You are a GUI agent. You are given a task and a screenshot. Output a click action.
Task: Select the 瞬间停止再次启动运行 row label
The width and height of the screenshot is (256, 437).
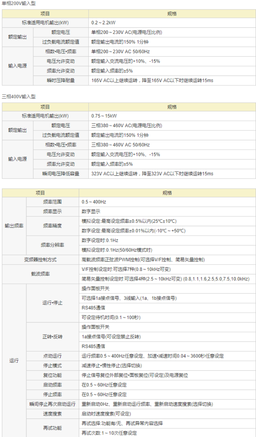(52, 404)
